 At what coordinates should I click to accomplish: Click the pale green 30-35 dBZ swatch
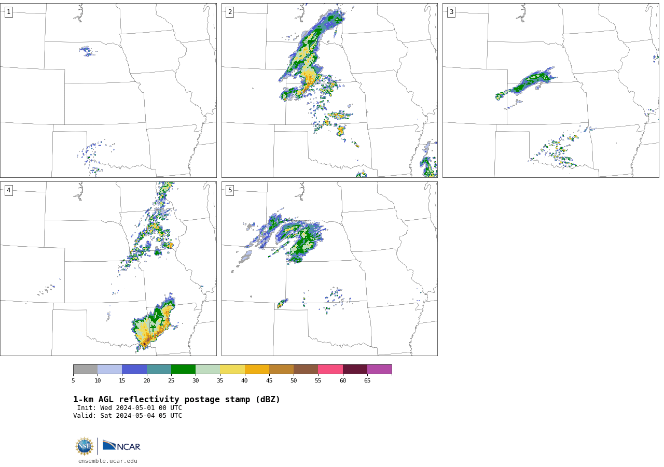(208, 370)
